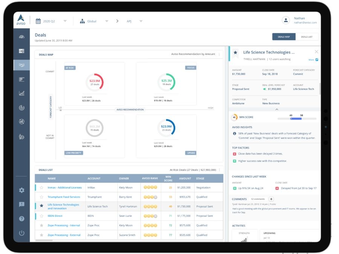Collapse the deal details with up chevron
This screenshot has width=339, height=254.
pyautogui.click(x=277, y=110)
